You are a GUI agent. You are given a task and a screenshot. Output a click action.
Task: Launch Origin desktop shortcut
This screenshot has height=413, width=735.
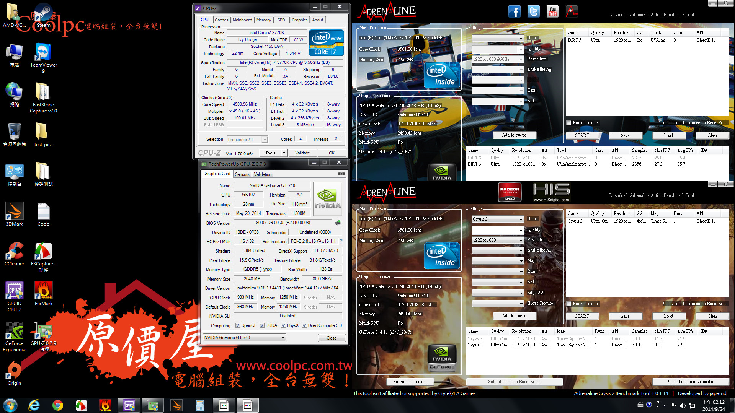tap(15, 373)
